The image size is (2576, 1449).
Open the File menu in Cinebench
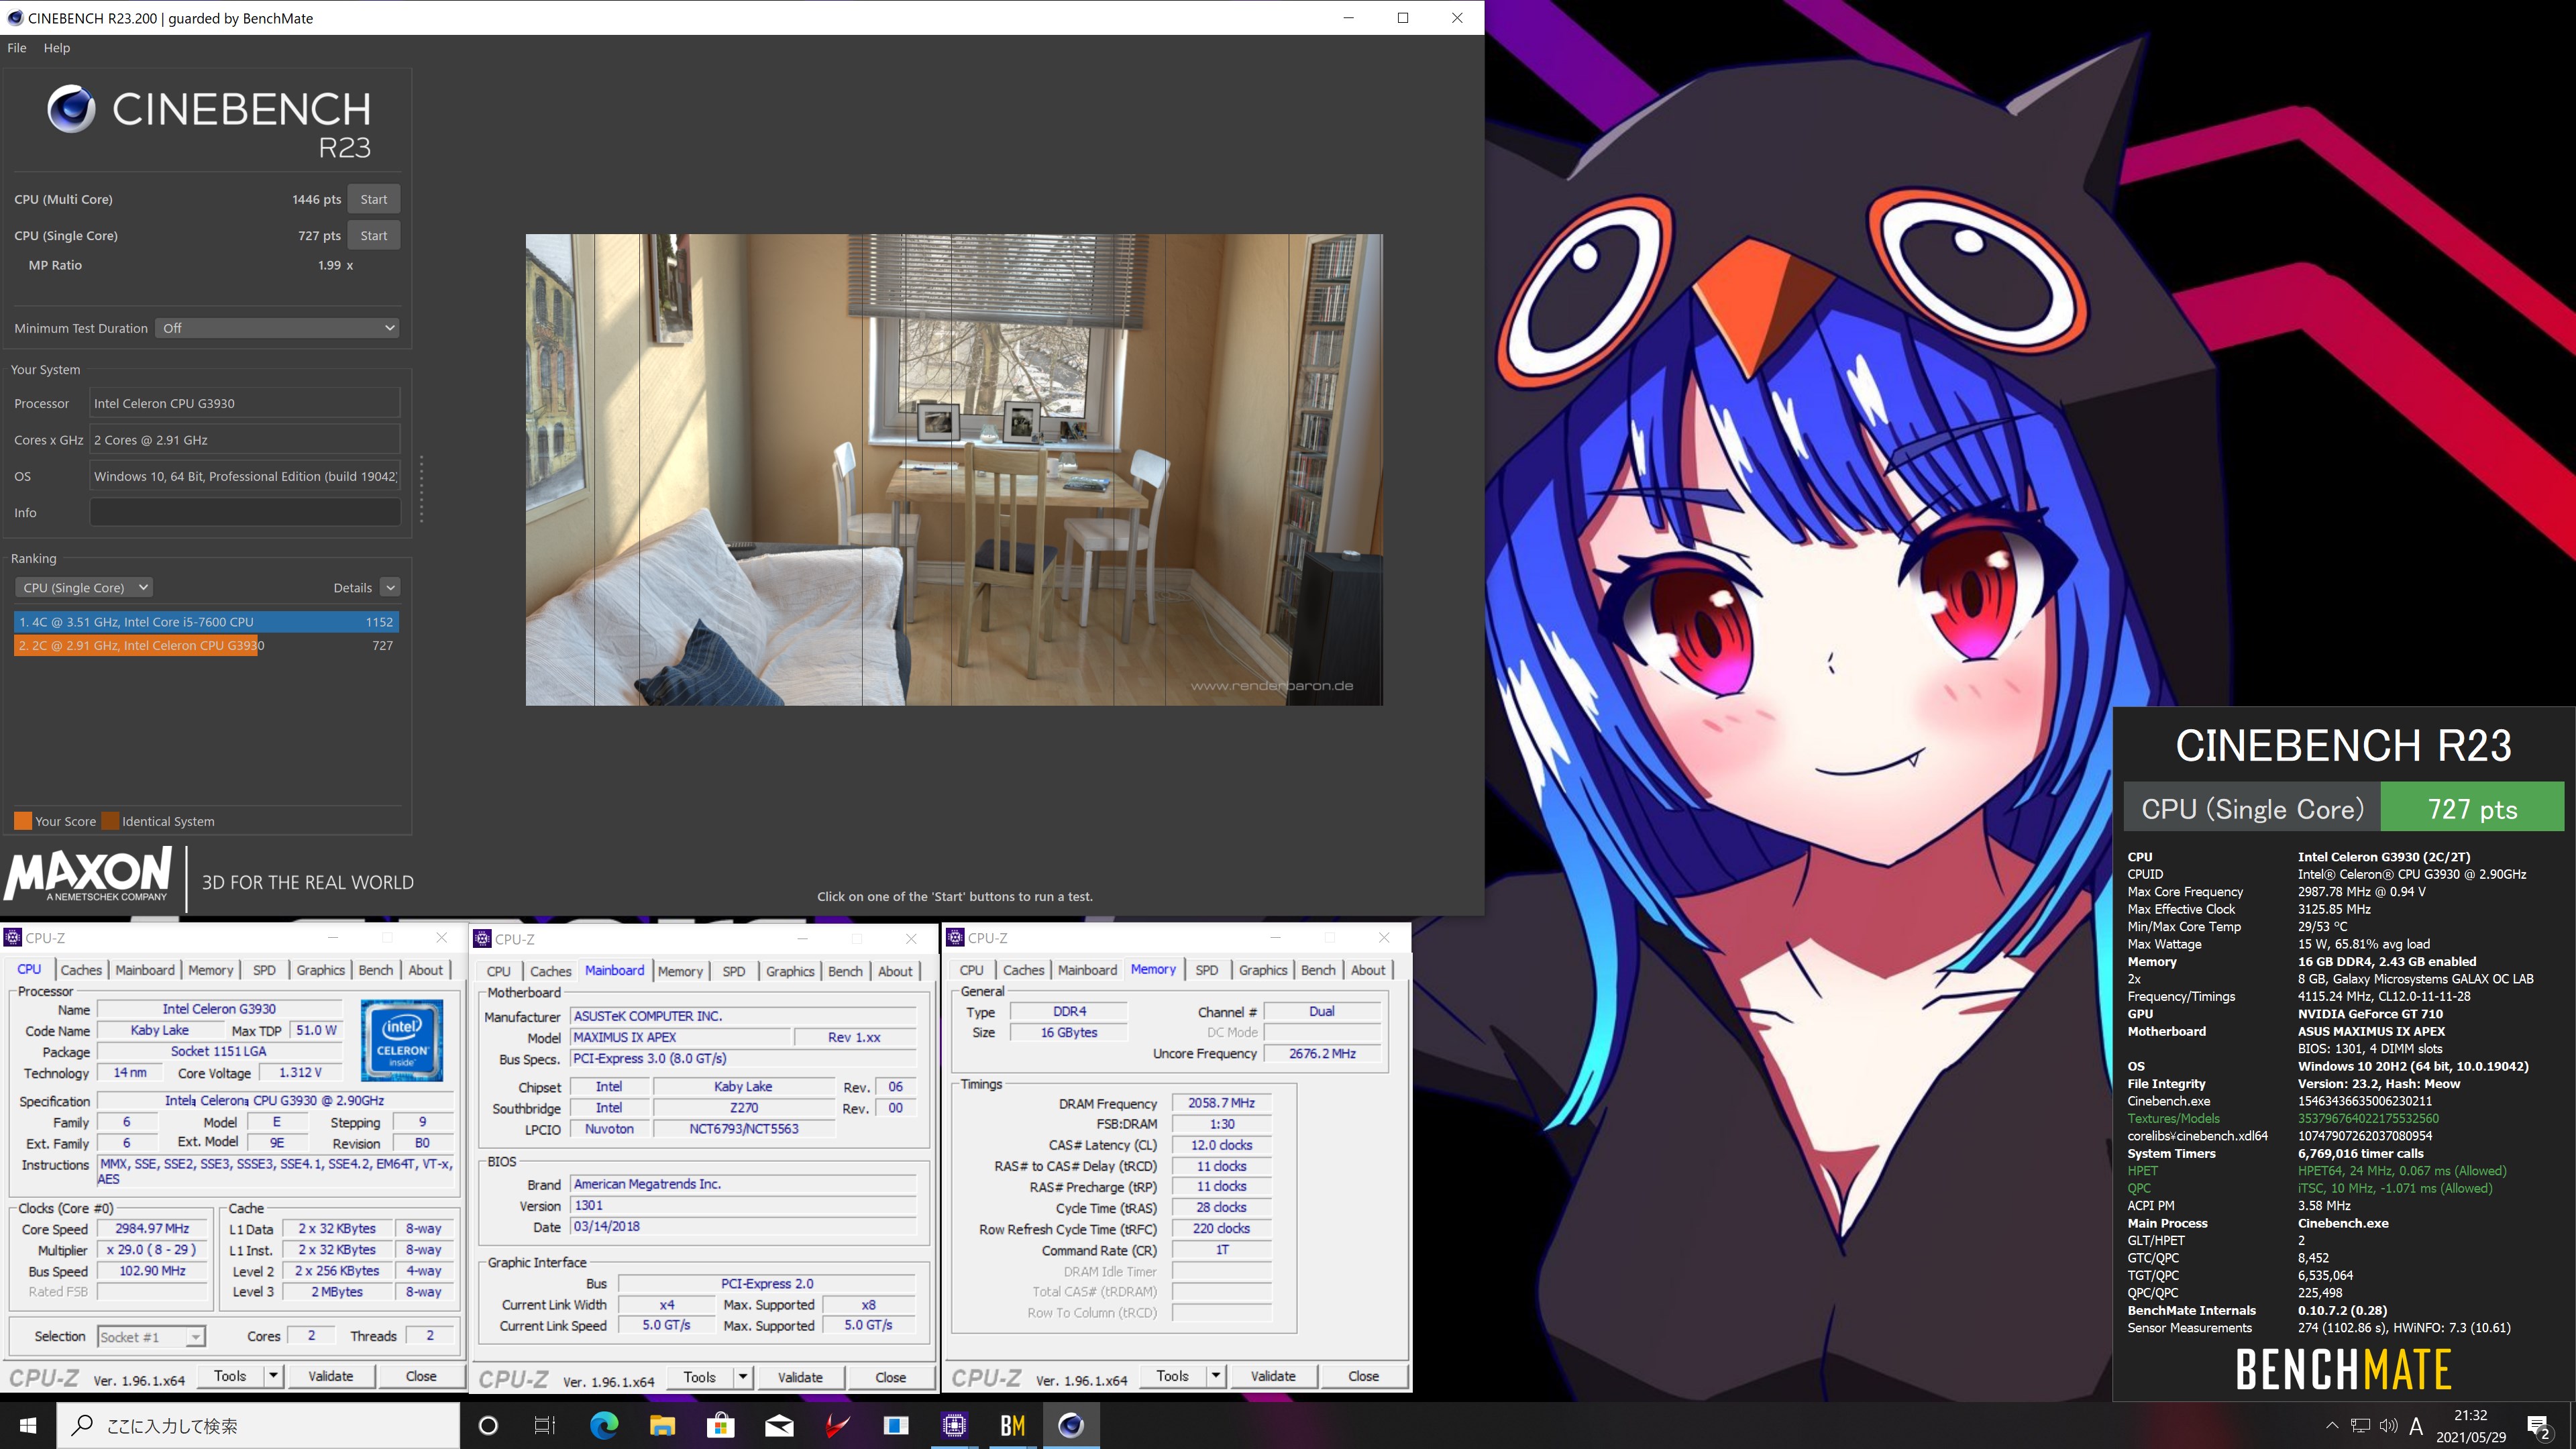[17, 47]
